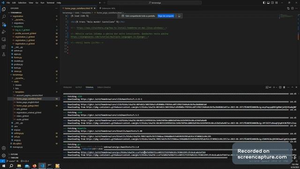The height and width of the screenshot is (169, 300).
Task: Toggle the bottom panel layout icon
Action: [x=268, y=3]
